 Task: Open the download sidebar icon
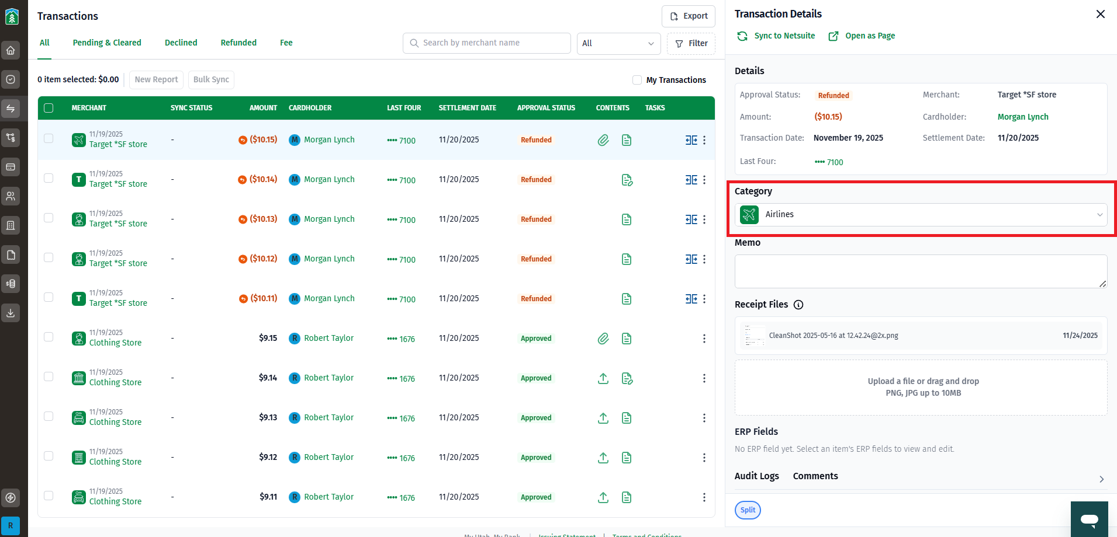11,313
